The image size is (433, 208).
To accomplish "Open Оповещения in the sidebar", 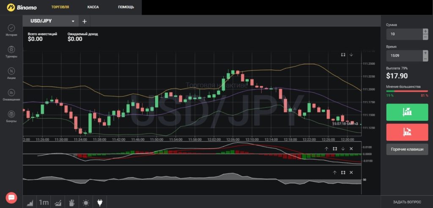I will [11, 95].
